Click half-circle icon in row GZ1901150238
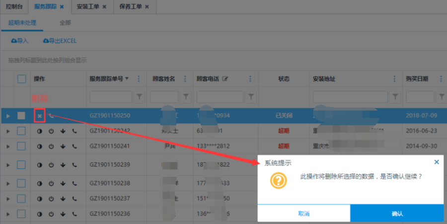The width and height of the screenshot is (447, 224). (x=40, y=183)
